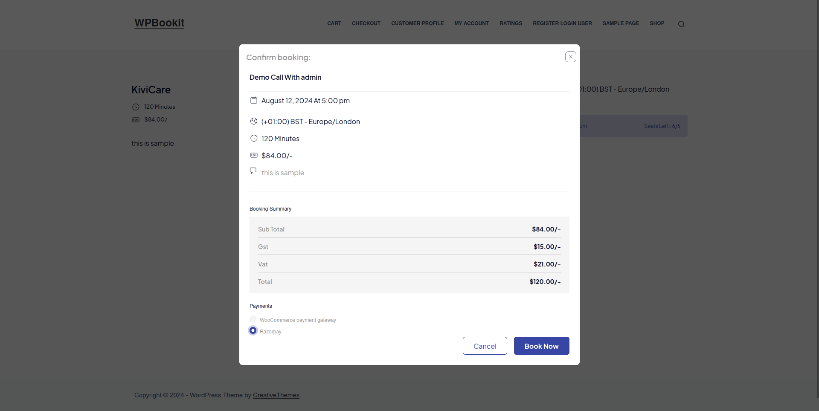The width and height of the screenshot is (819, 411).
Task: Select the Razorpay payment option
Action: click(x=253, y=330)
